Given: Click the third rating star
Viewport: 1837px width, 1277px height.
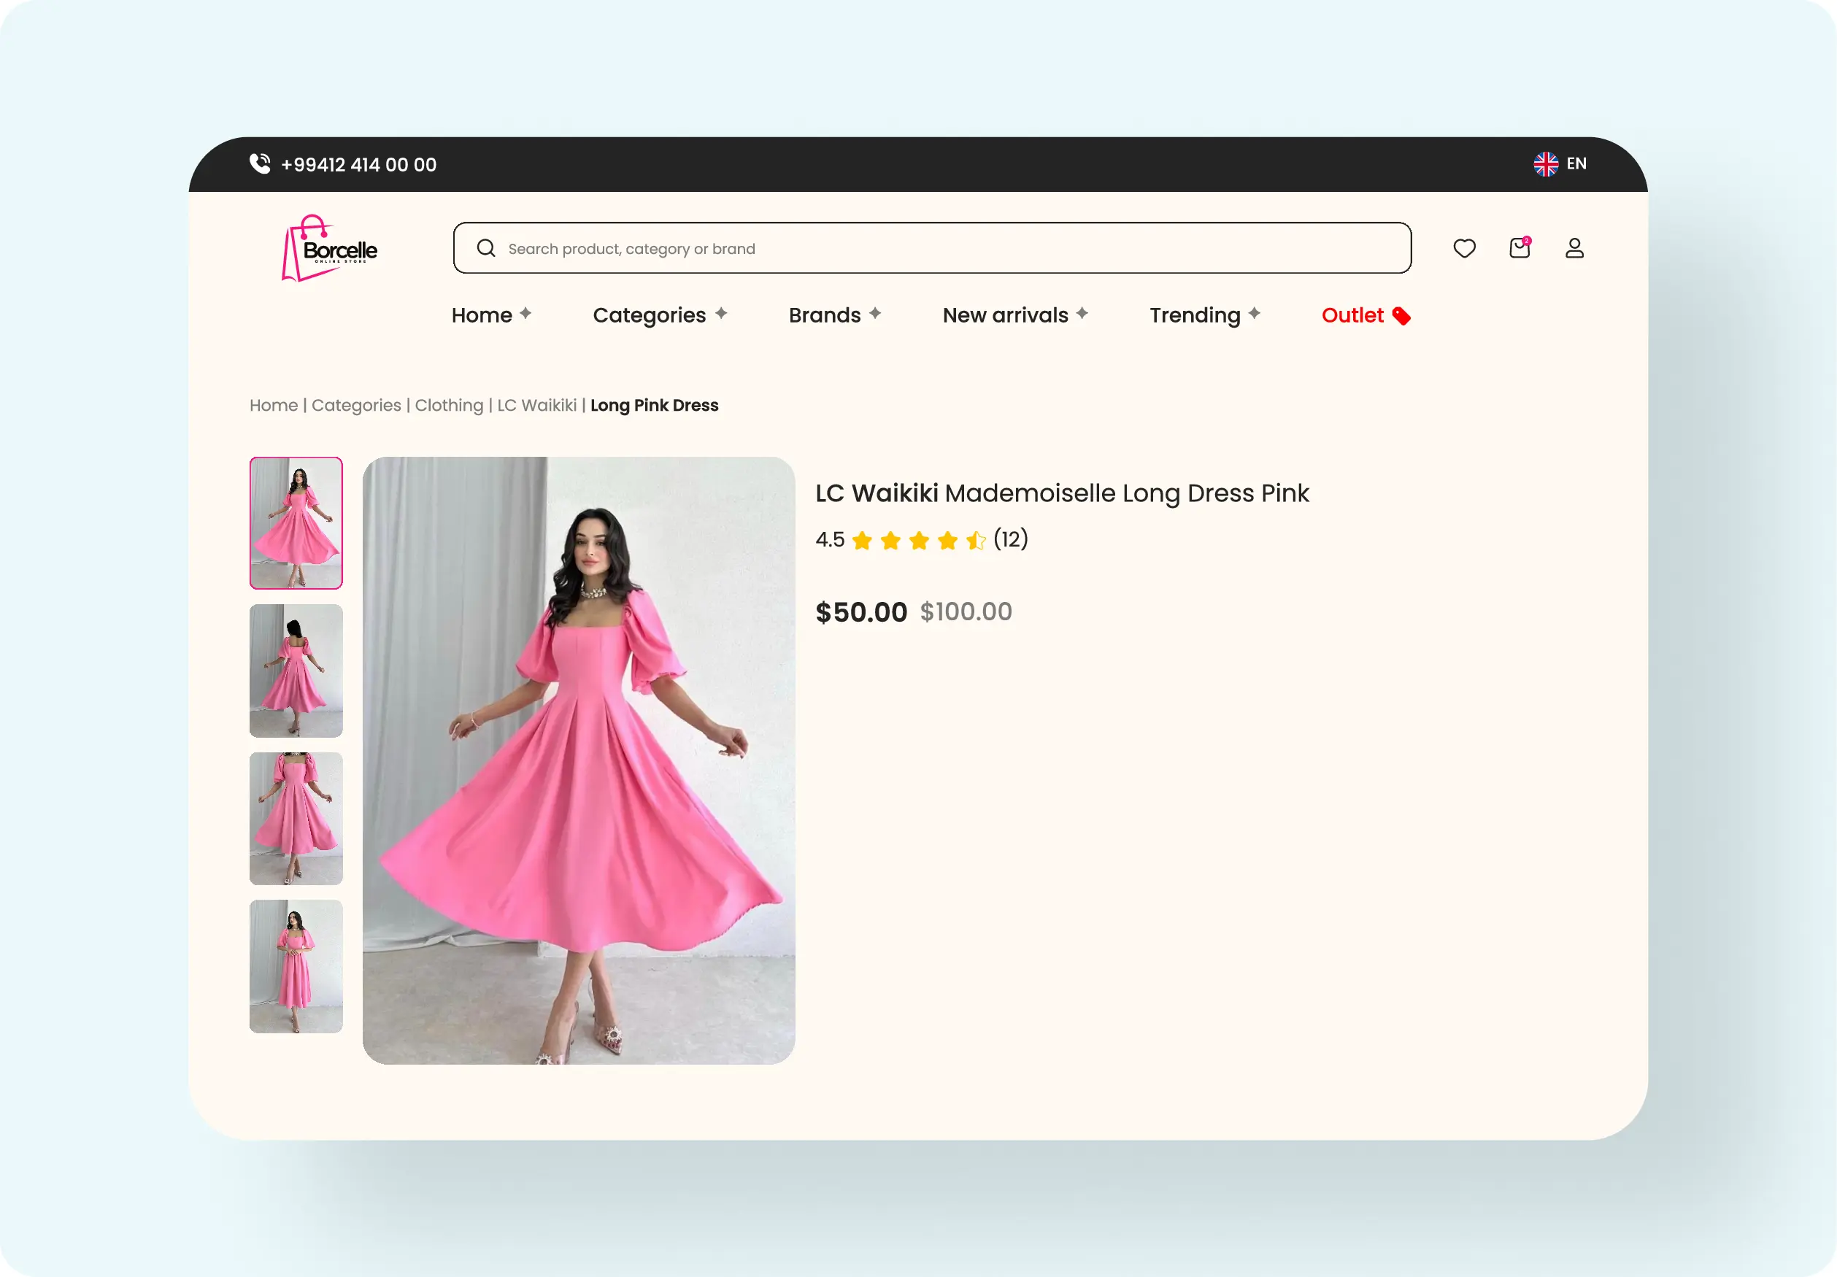Looking at the screenshot, I should (x=920, y=541).
